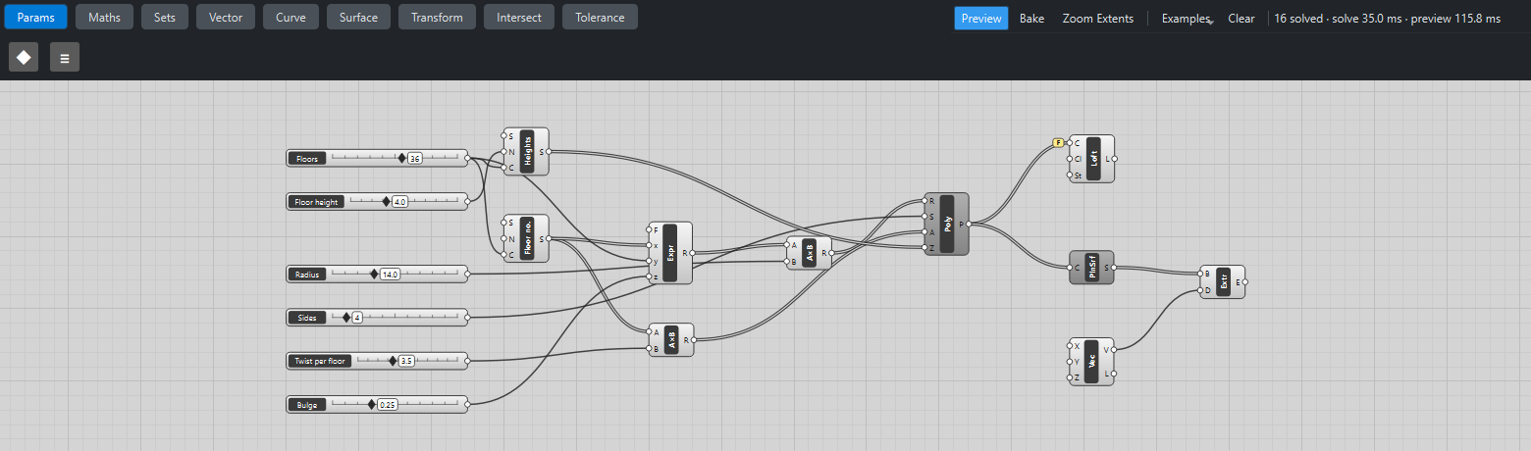
Task: Click the z input port of Expr node
Action: 649,277
